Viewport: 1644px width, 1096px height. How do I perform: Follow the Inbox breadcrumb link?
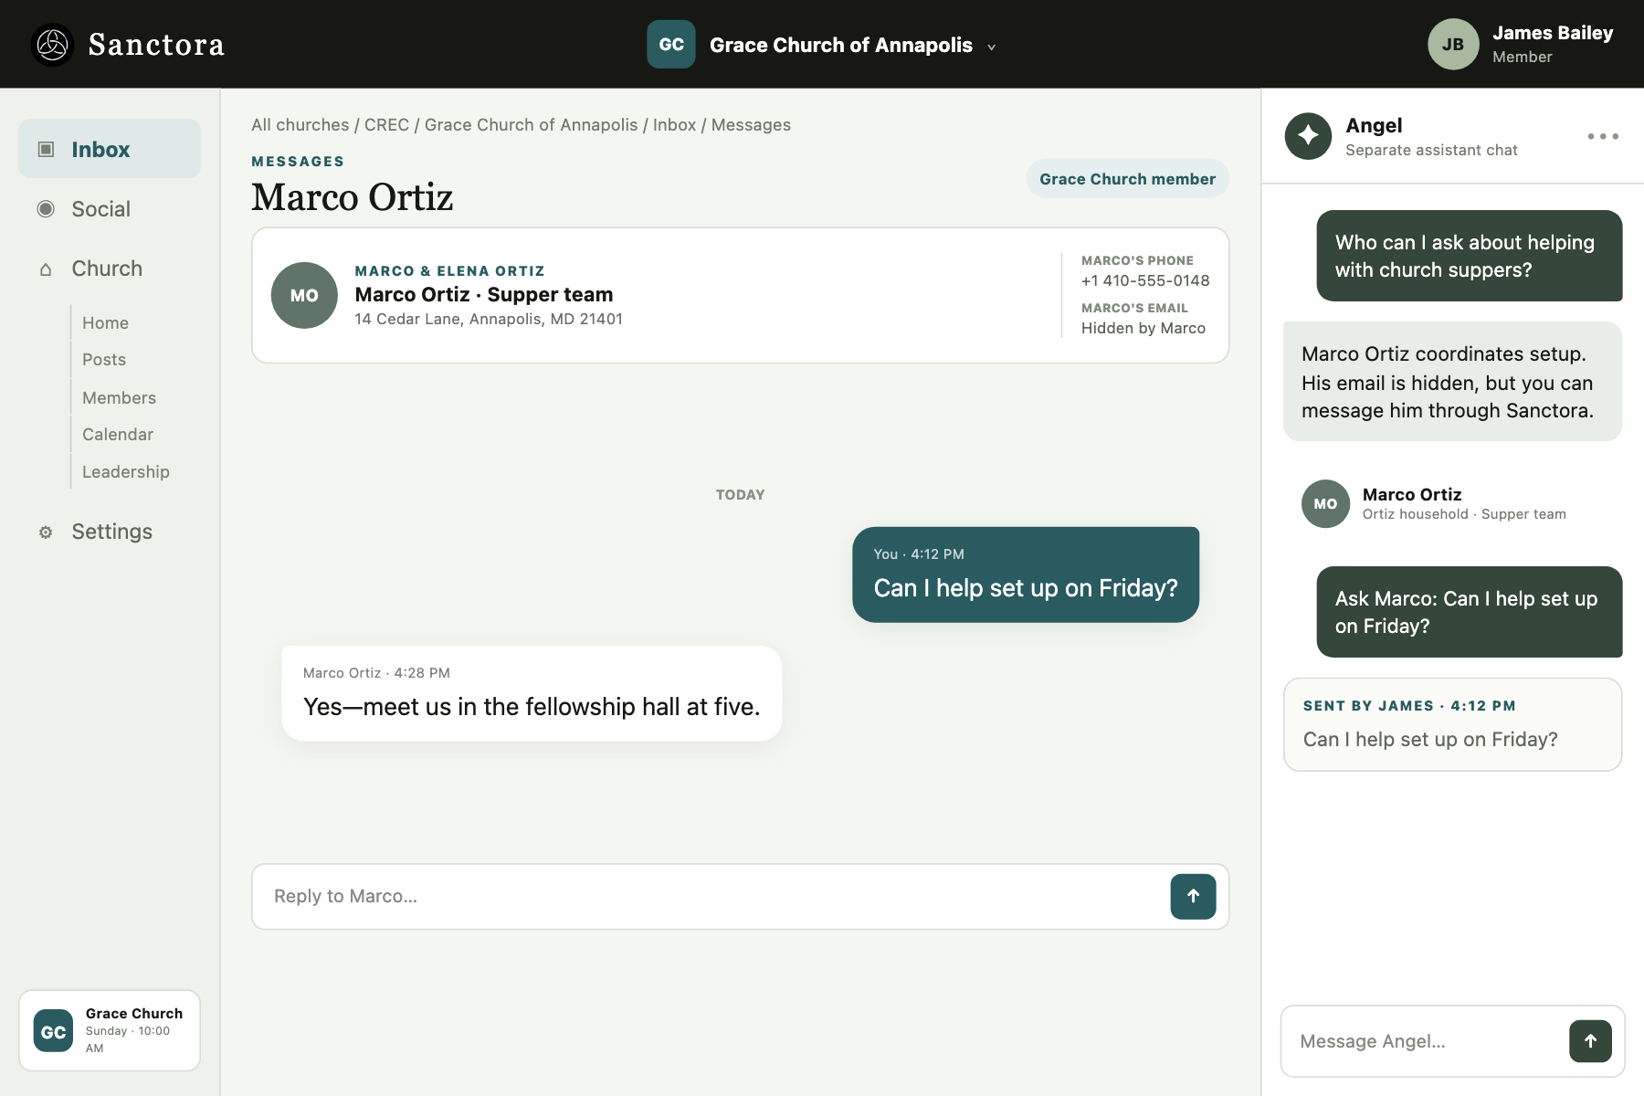point(674,125)
